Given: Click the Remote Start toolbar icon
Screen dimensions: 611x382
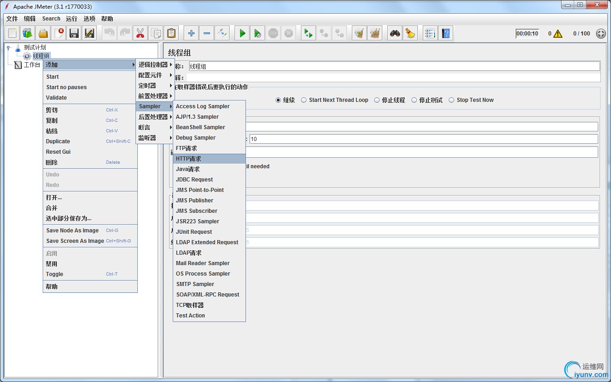Looking at the screenshot, I should pyautogui.click(x=309, y=33).
